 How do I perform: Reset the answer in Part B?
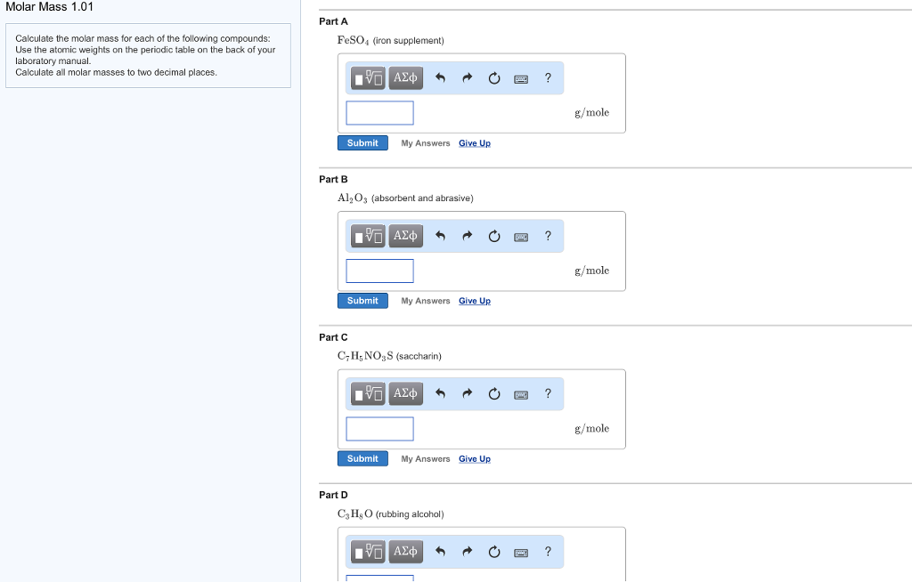[494, 236]
